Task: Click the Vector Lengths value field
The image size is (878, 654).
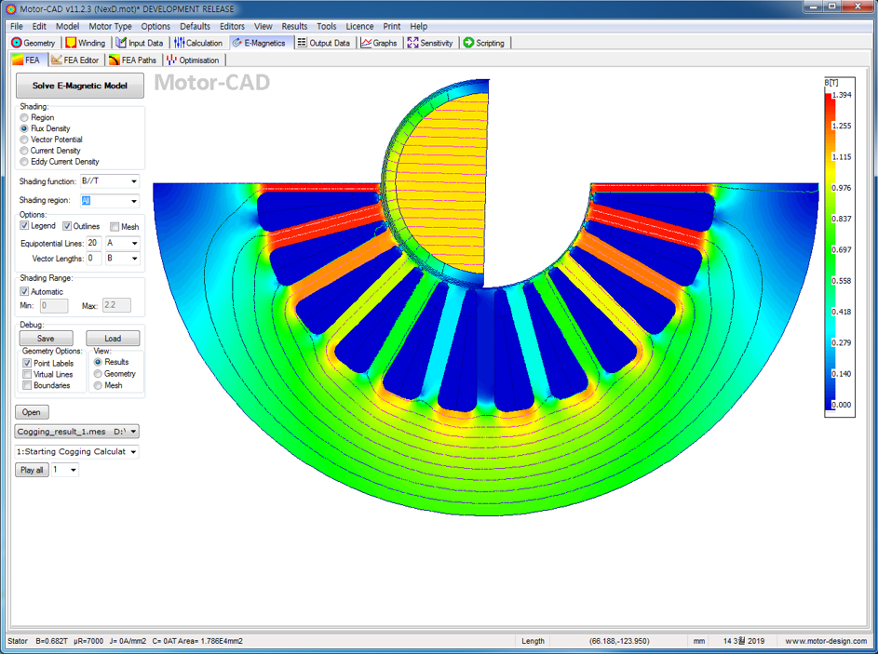Action: point(94,258)
